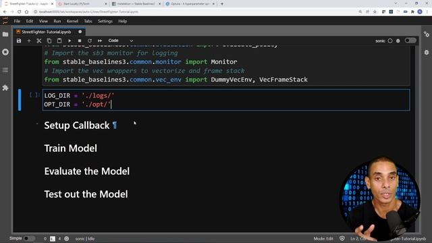The height and width of the screenshot is (243, 432).
Task: Open property inspector gears icon on right sidebar
Action: pos(427,34)
